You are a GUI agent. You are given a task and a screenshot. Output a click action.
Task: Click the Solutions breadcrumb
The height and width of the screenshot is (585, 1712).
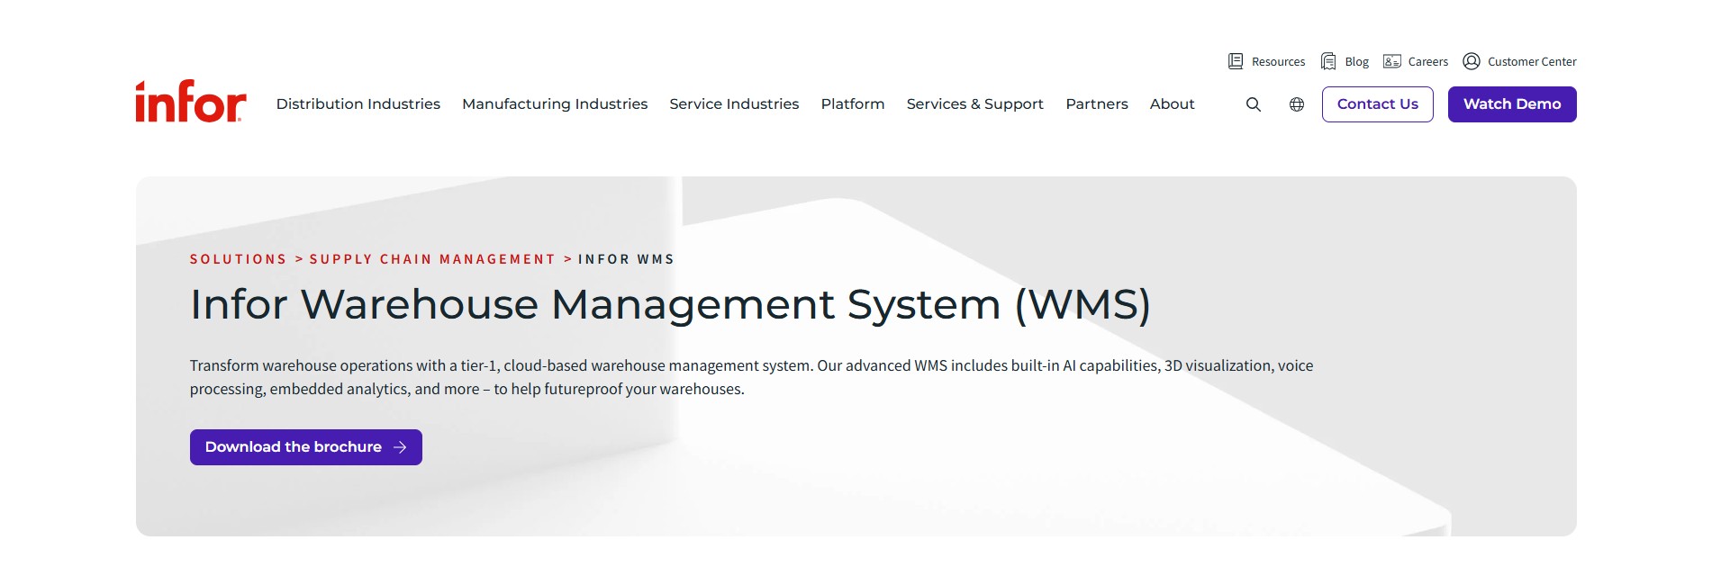click(238, 259)
